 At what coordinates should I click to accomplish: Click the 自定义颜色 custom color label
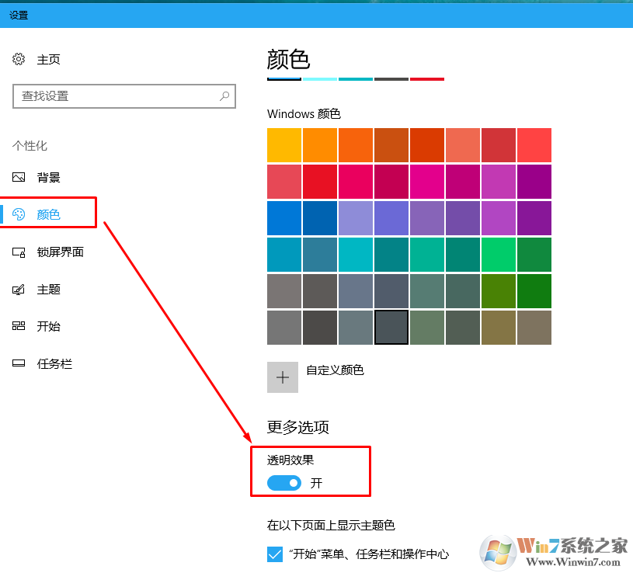pyautogui.click(x=335, y=370)
